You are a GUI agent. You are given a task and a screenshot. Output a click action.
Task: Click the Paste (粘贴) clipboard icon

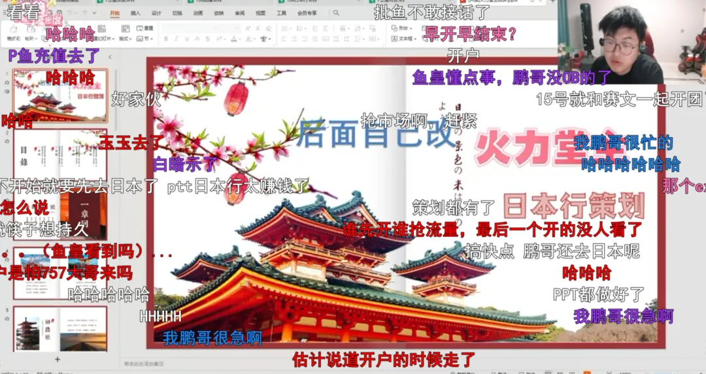pos(31,29)
